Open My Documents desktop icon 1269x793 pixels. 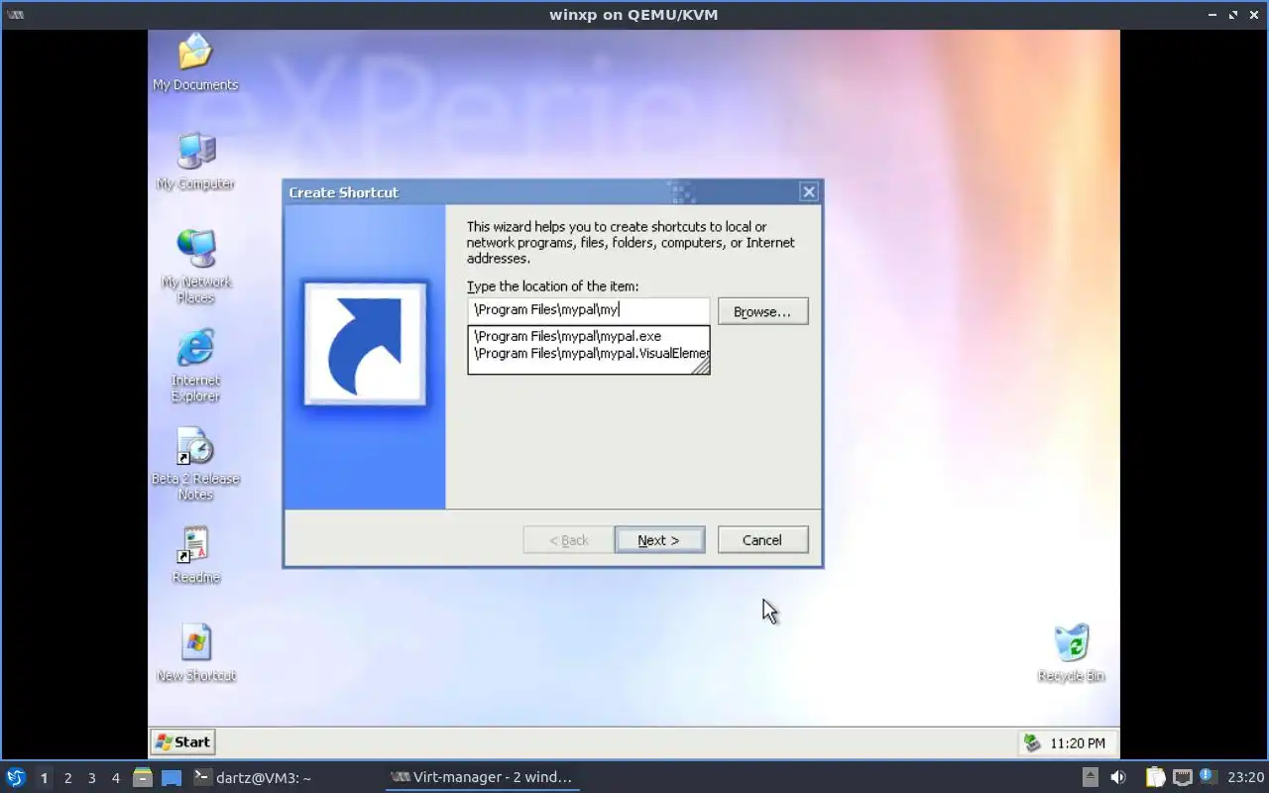(x=195, y=63)
